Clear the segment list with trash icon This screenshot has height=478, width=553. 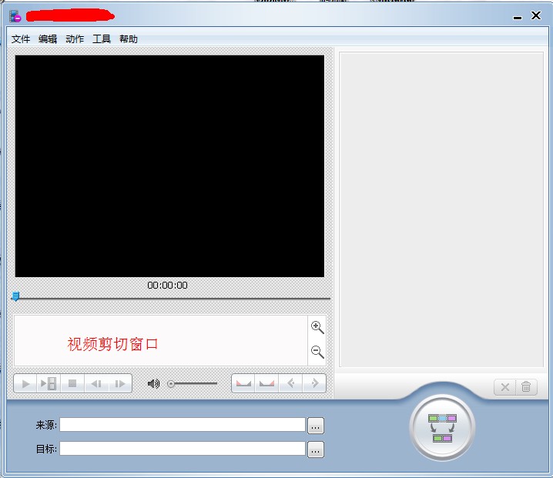coord(526,387)
